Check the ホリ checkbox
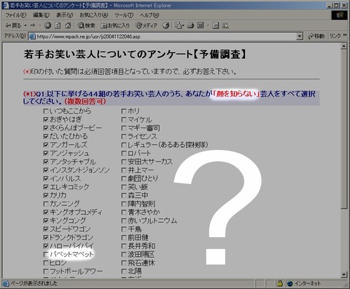350x289 pixels. [124, 111]
